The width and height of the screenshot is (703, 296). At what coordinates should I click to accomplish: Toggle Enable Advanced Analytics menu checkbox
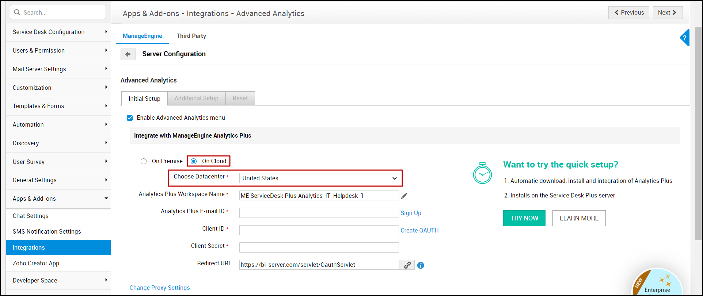[130, 118]
